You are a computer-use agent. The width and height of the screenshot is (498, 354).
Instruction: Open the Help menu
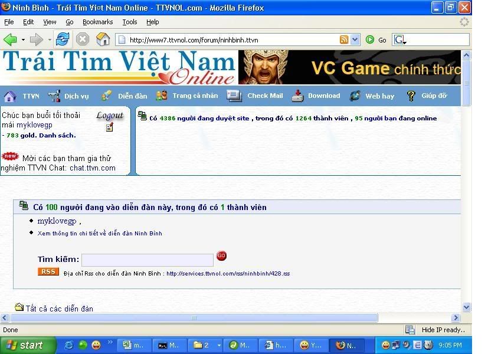(152, 22)
